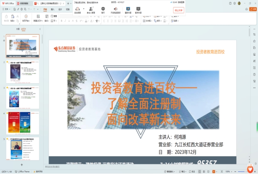Switch to the 插入 ribbon tab
Image resolution: width=258 pixels, height=174 pixels.
tap(53, 9)
